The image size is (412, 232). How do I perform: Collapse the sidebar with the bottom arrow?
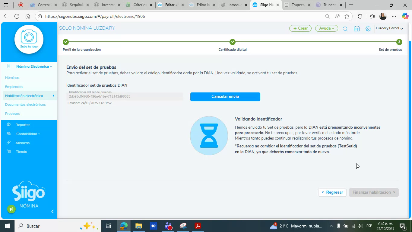click(52, 211)
